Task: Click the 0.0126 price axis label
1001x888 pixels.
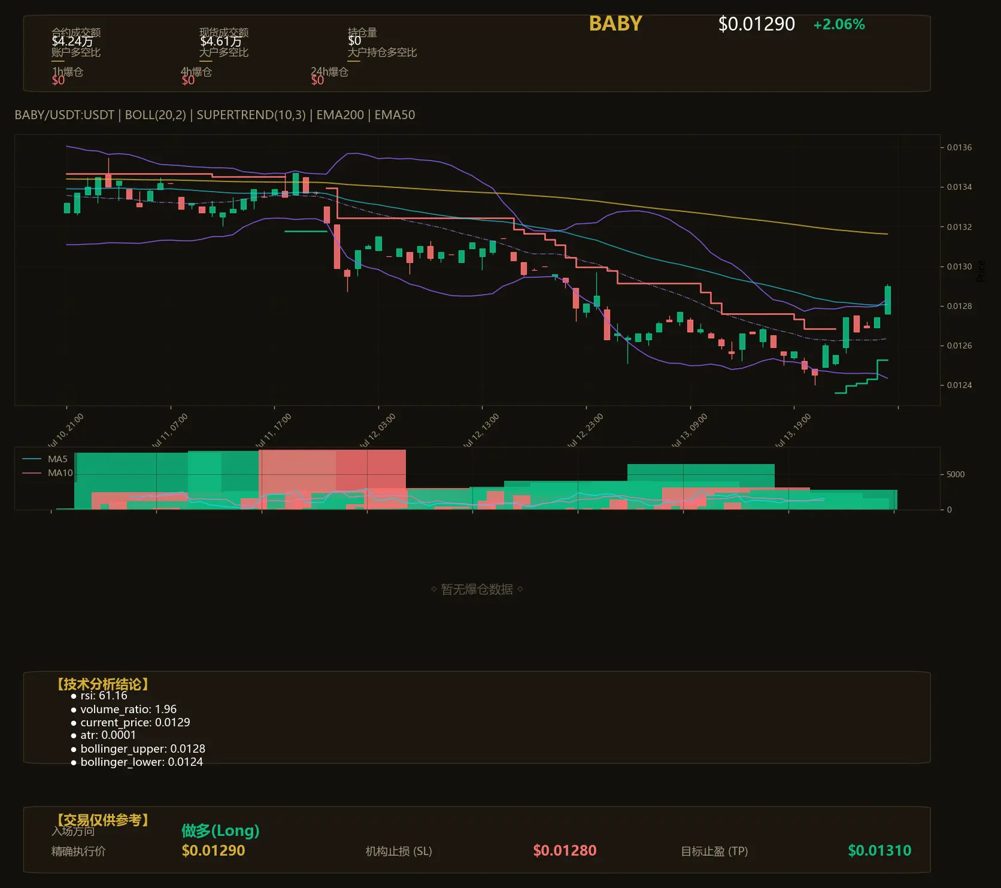Action: (x=959, y=345)
